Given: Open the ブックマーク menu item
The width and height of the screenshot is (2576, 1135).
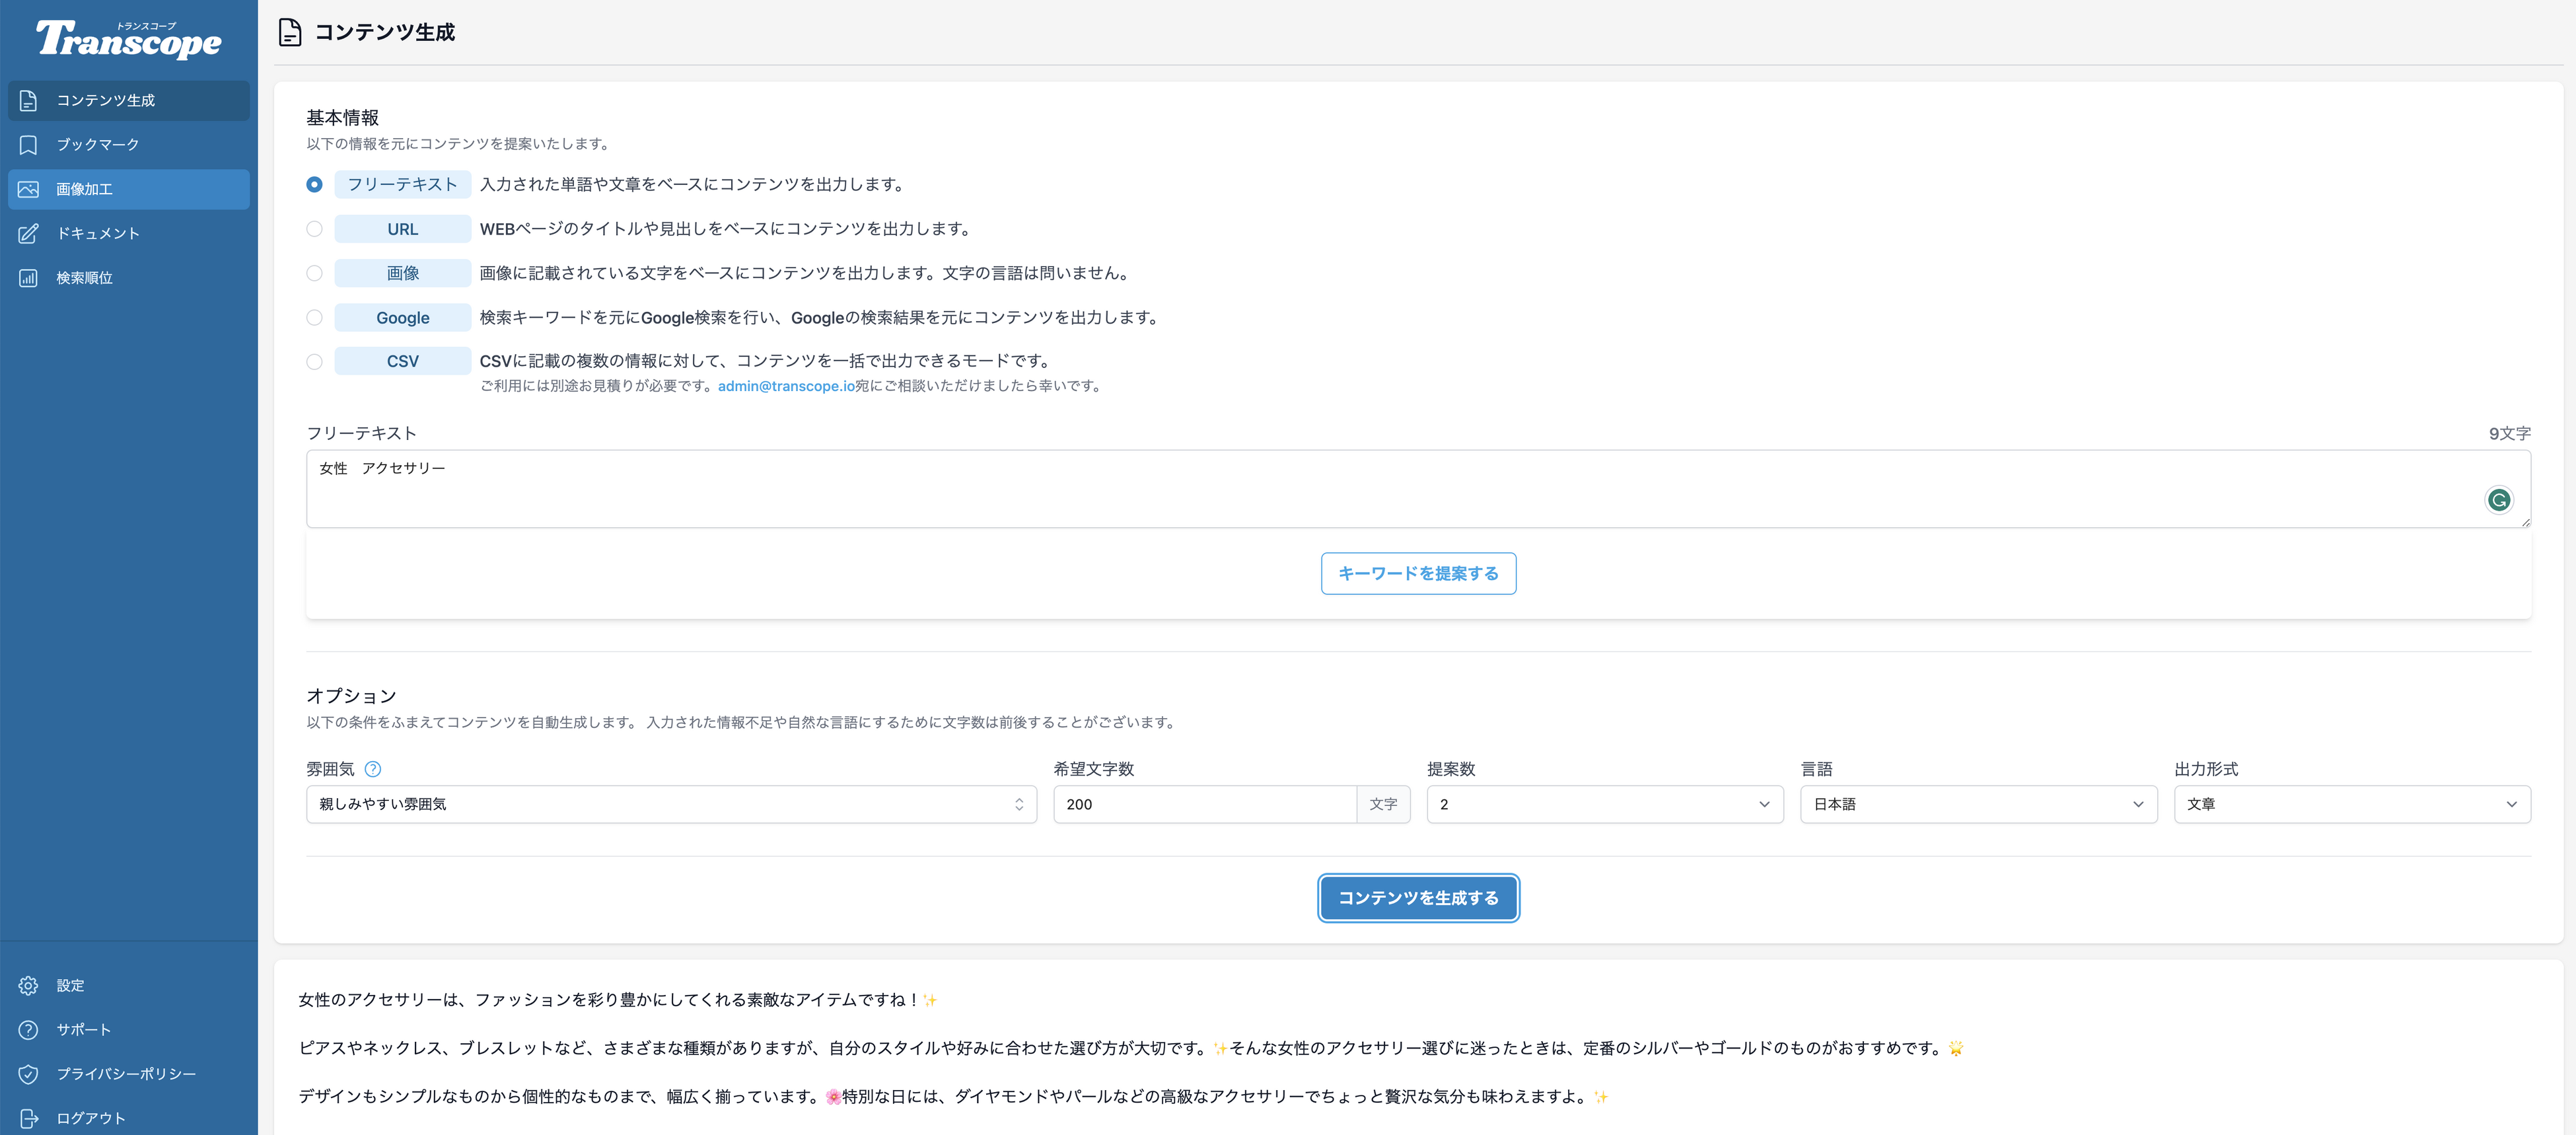Looking at the screenshot, I should coord(98,145).
